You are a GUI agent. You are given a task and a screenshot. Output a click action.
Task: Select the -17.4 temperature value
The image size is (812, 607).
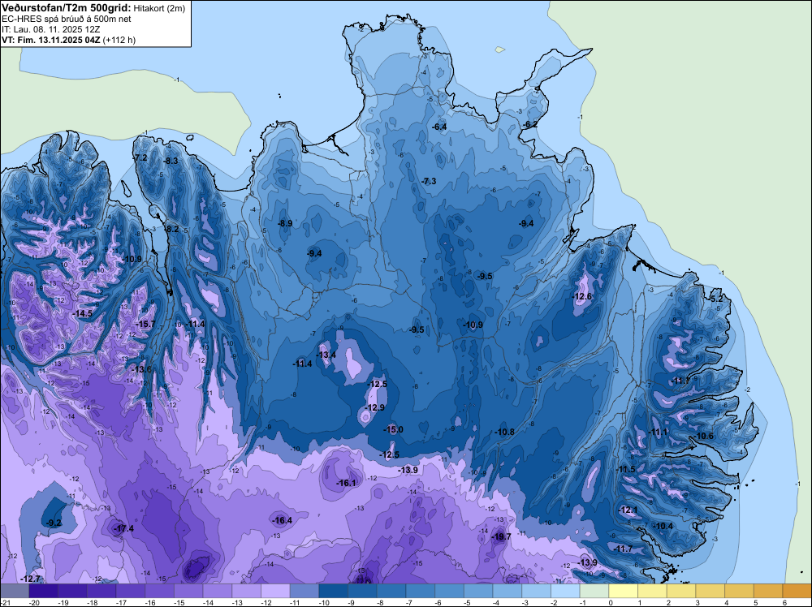pos(123,528)
